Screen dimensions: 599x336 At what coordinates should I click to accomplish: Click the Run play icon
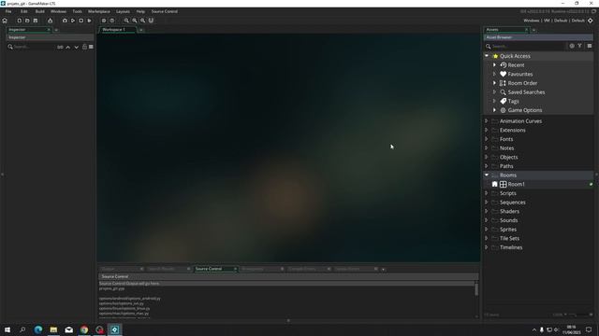click(x=73, y=21)
